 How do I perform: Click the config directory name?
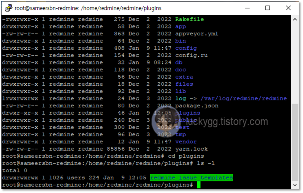pyautogui.click(x=186, y=48)
